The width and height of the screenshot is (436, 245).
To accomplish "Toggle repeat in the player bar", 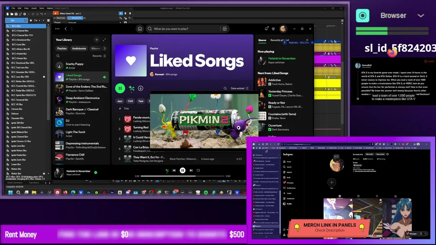I will tap(198, 170).
